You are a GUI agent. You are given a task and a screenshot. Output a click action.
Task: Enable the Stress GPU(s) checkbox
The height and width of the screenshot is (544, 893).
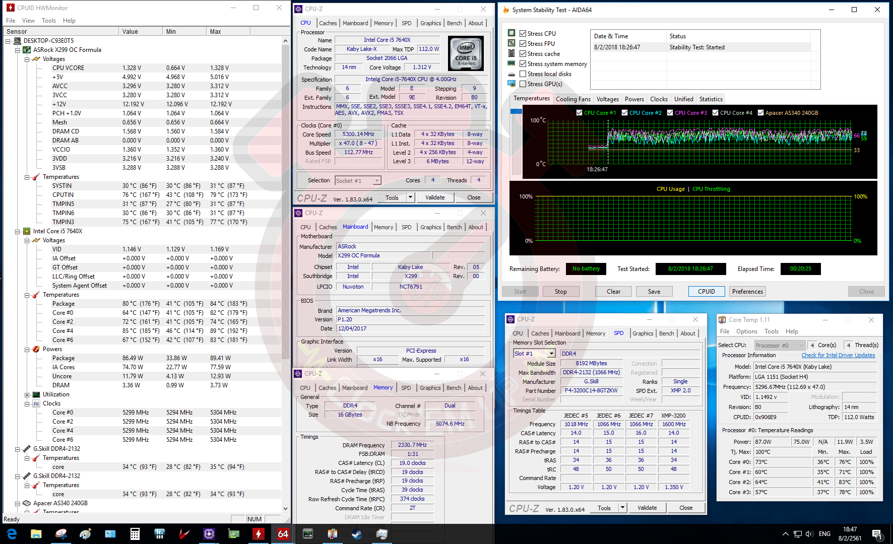pos(523,84)
